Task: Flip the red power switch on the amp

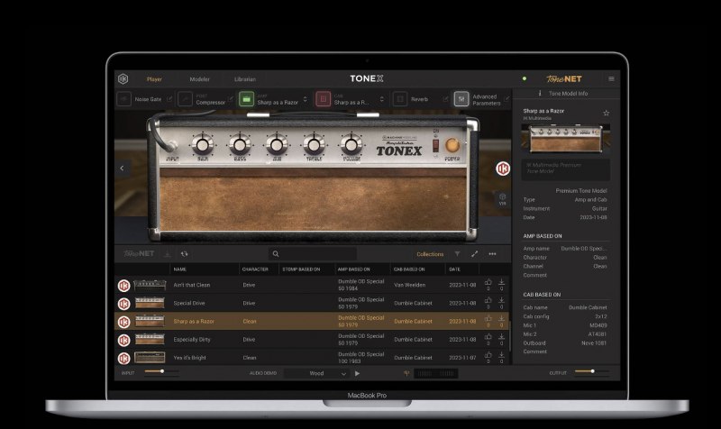Action: [x=435, y=146]
